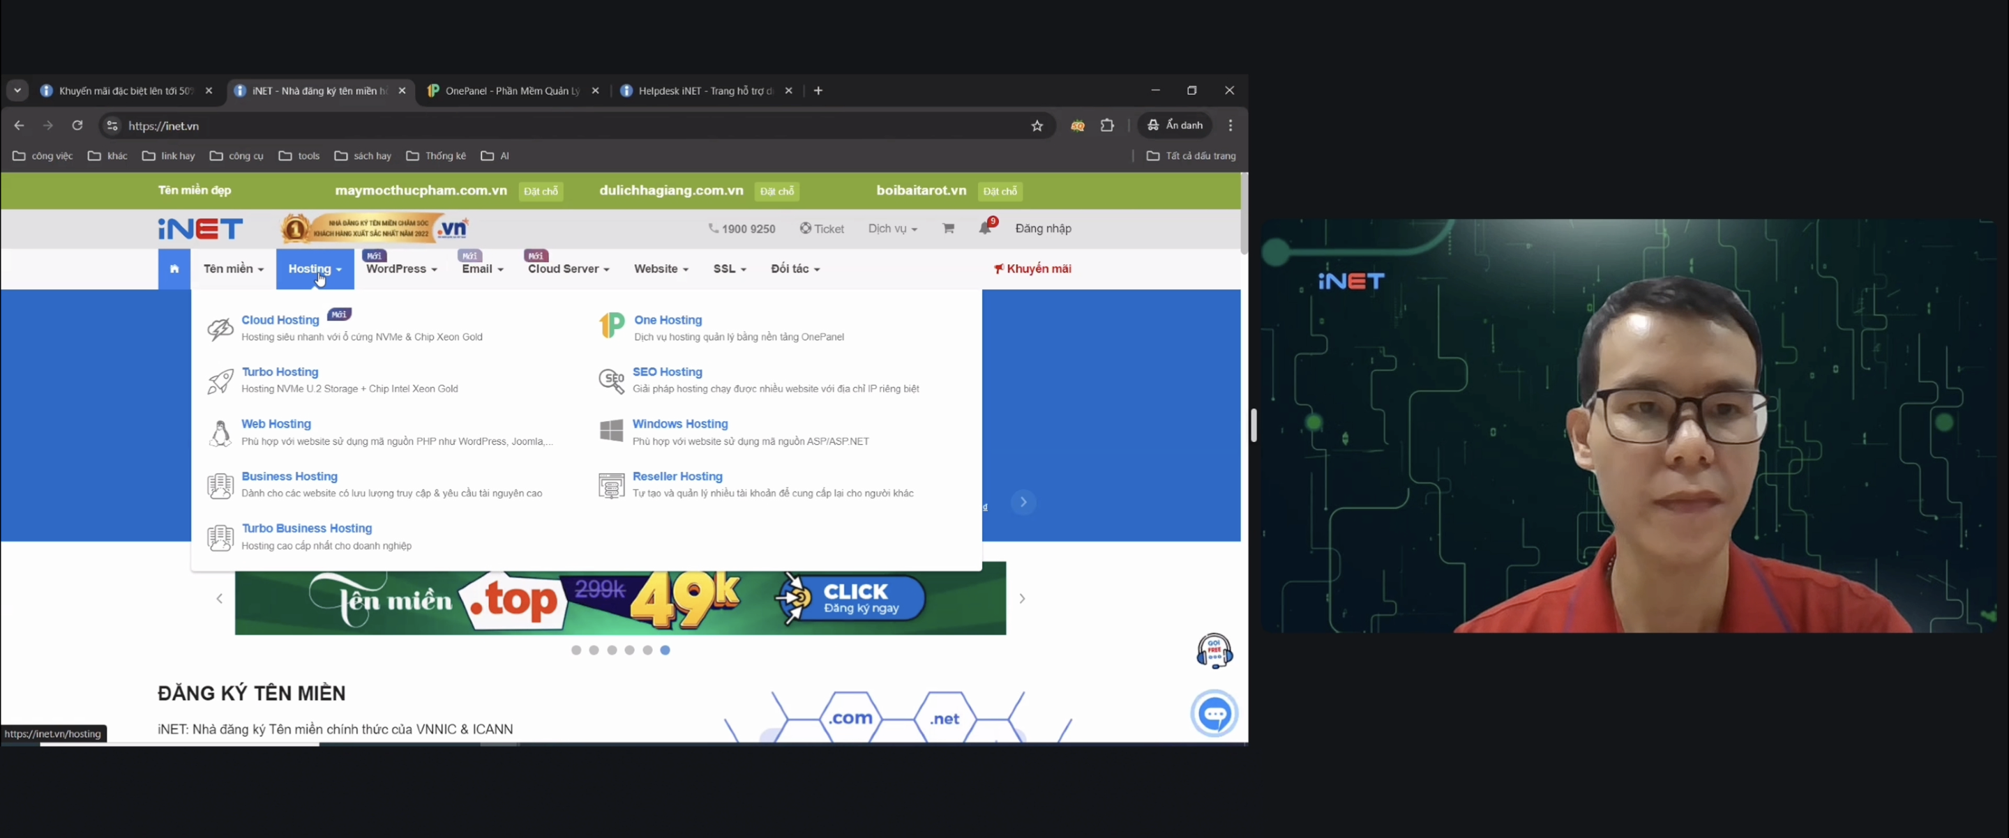The image size is (2009, 838).
Task: Reload the inet.vn page
Action: click(x=77, y=125)
